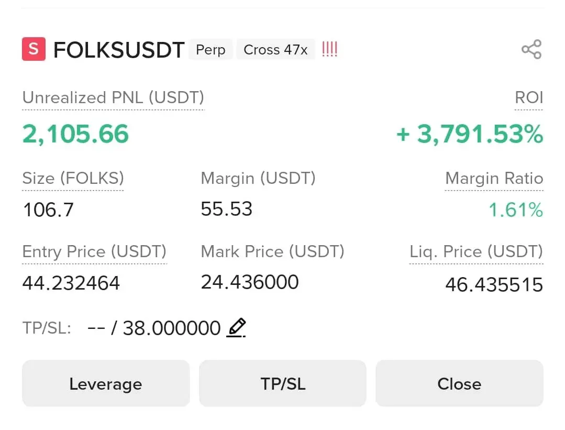Tap the Liq. Price (USDT) label

(x=476, y=252)
